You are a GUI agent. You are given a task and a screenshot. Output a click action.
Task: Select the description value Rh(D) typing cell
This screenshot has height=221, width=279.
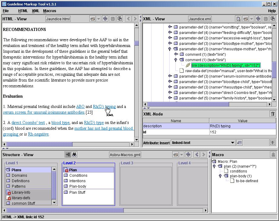[243, 126]
